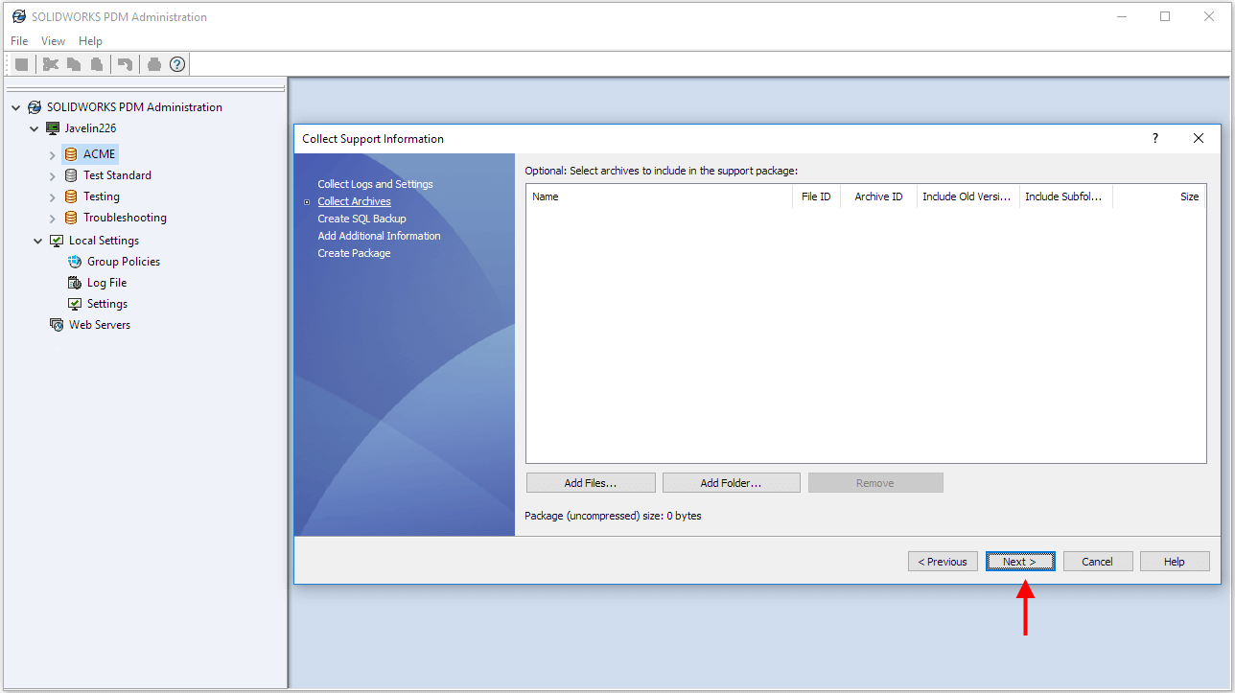Click the Cut scissors toolbar icon
The width and height of the screenshot is (1235, 693).
pyautogui.click(x=51, y=64)
